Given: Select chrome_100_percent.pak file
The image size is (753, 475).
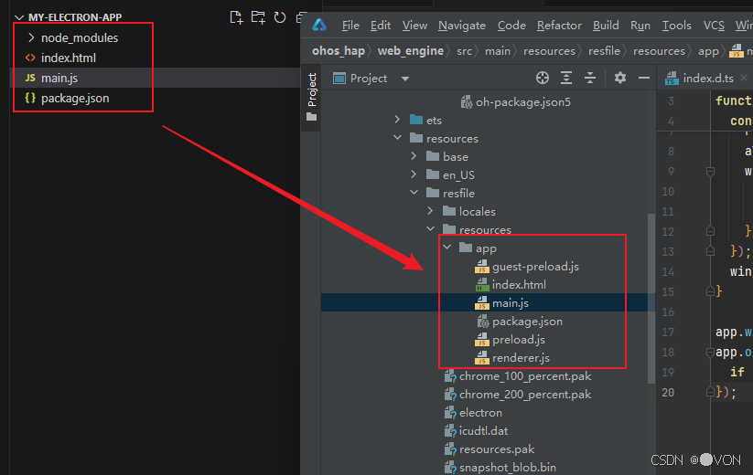Looking at the screenshot, I should 525,376.
